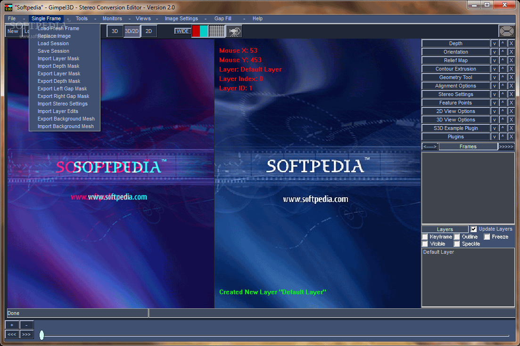This screenshot has height=346, width=520.
Task: Open the Stereo Settings panel button
Action: 456,94
